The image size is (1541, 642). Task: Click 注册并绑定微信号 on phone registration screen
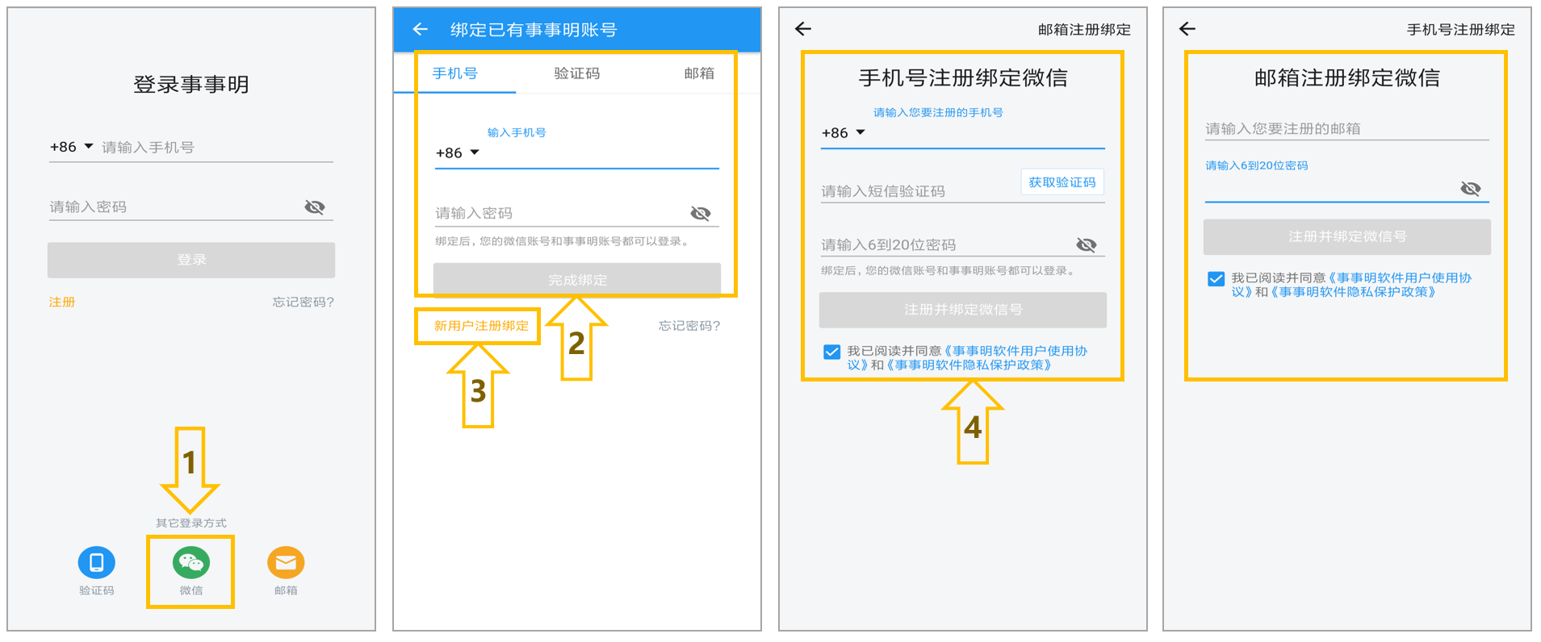point(963,310)
